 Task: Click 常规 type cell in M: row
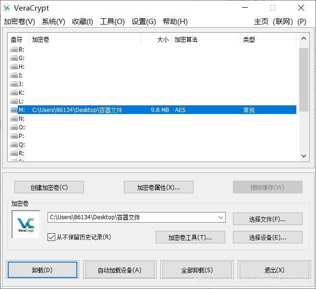[249, 110]
